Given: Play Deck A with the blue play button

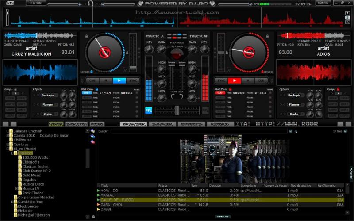Looking at the screenshot, I should pyautogui.click(x=119, y=80).
